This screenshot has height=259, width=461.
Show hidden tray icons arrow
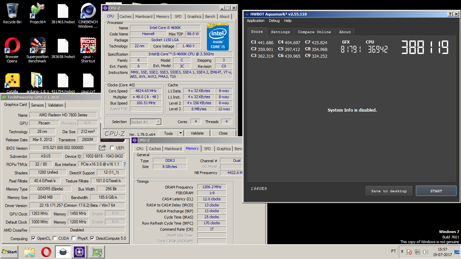(x=402, y=252)
